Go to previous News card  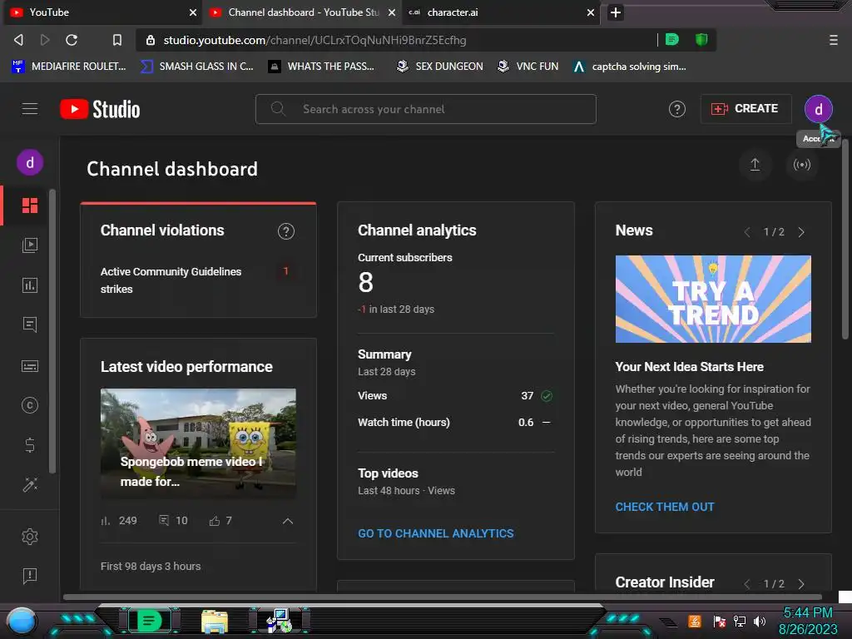(747, 233)
